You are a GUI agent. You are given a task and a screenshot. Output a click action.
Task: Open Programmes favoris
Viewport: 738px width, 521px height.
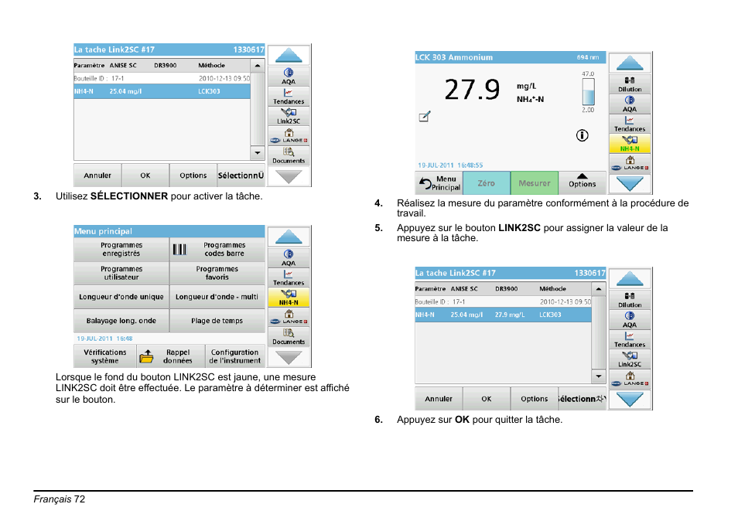(217, 273)
